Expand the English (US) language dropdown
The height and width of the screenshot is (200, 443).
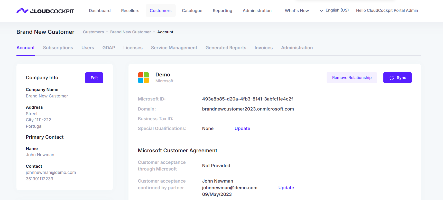334,10
